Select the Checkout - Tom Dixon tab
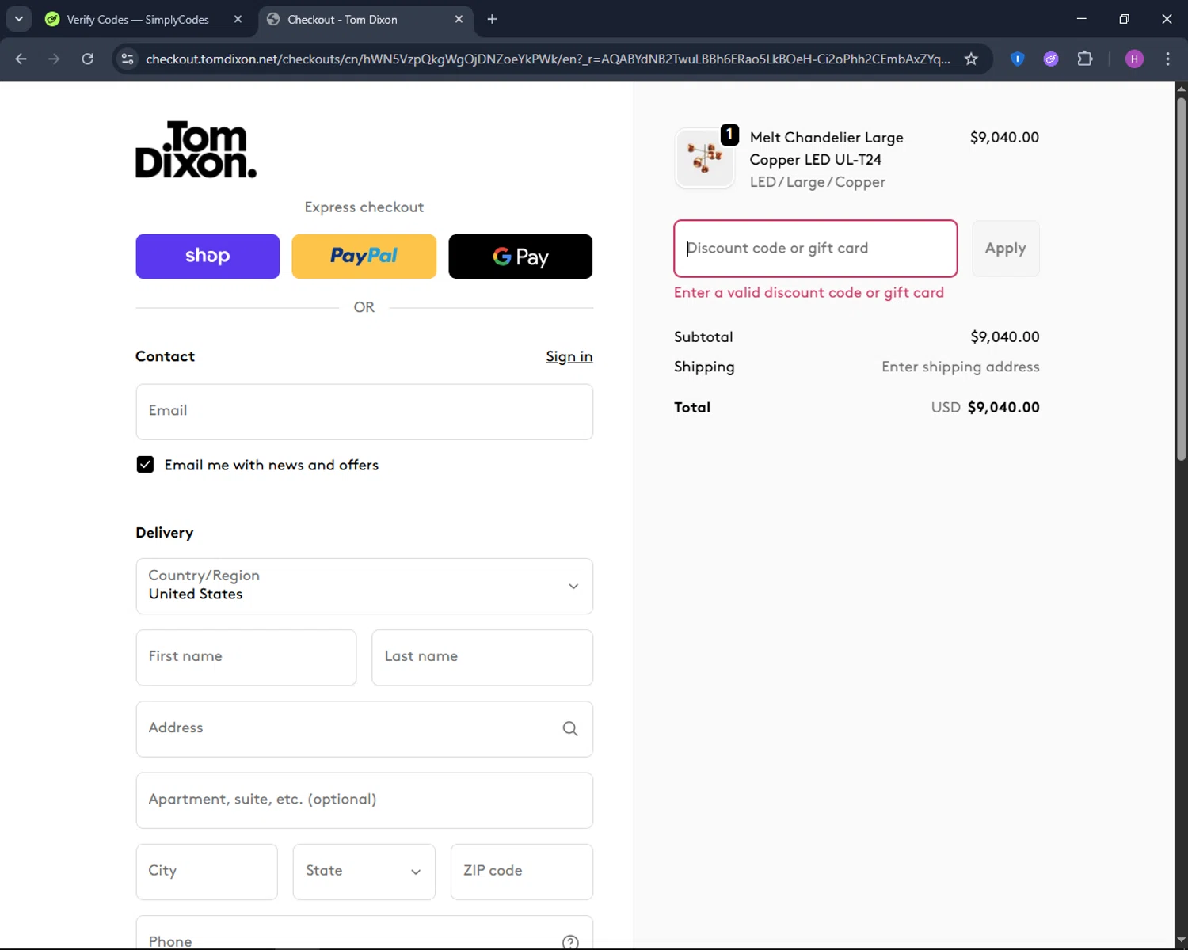The image size is (1188, 950). (x=365, y=19)
